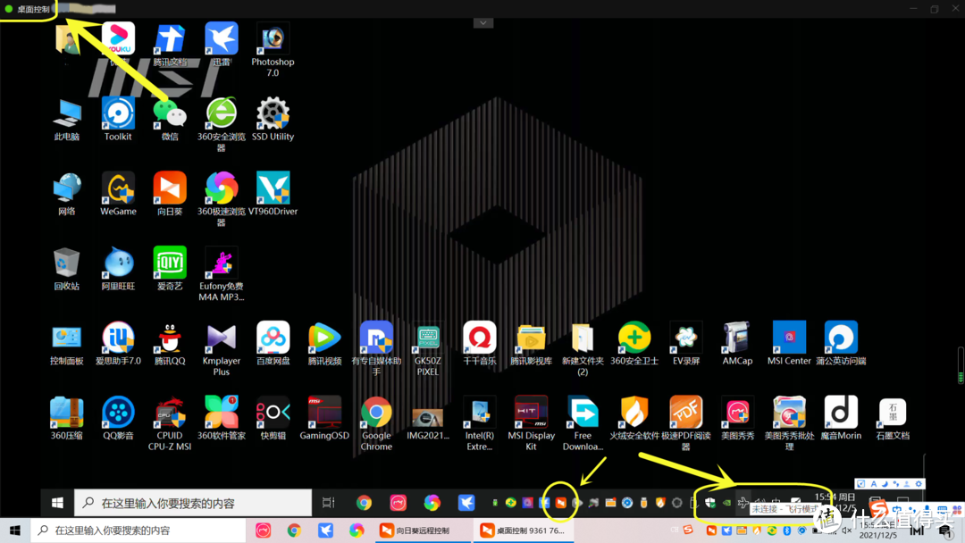Open local Windows Start menu
The width and height of the screenshot is (965, 543).
click(15, 530)
